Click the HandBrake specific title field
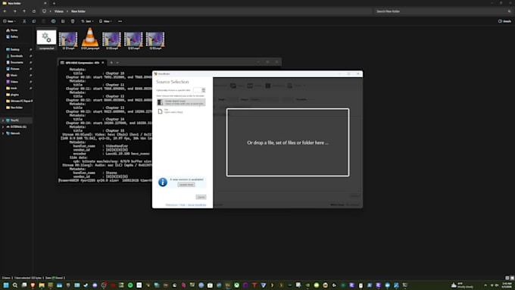515x290 pixels. [x=197, y=90]
